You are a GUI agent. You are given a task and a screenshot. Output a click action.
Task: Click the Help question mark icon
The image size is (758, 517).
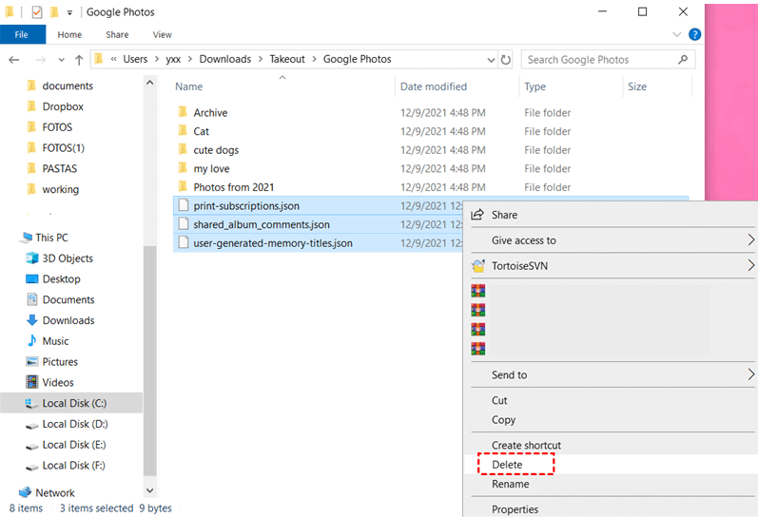point(694,34)
